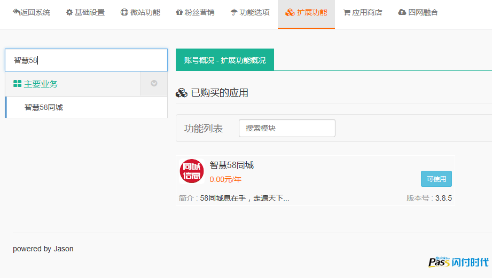Image resolution: width=492 pixels, height=278 pixels.
Task: Open the 四网融合 menu tab
Action: tap(418, 12)
